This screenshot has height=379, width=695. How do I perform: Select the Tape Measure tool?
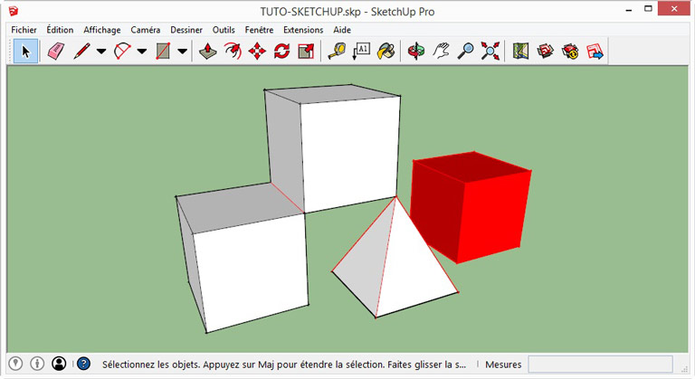337,52
